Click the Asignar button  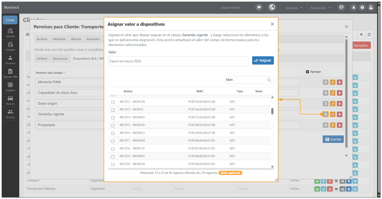click(263, 60)
